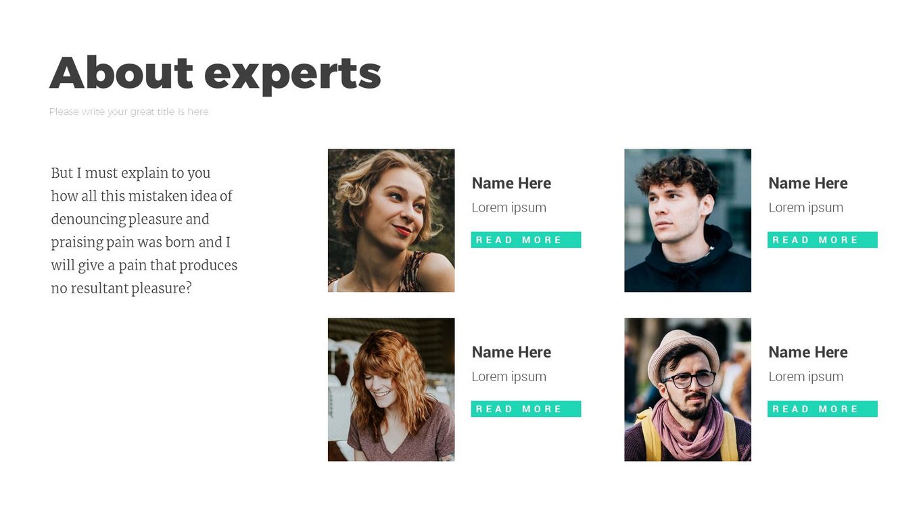
Task: Click READ MORE beside red-haired woman
Action: click(525, 409)
